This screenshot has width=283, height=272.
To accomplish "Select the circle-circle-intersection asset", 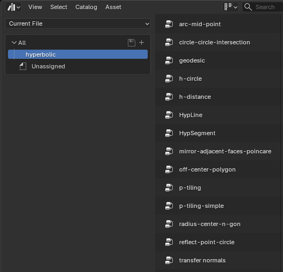I will click(x=218, y=42).
